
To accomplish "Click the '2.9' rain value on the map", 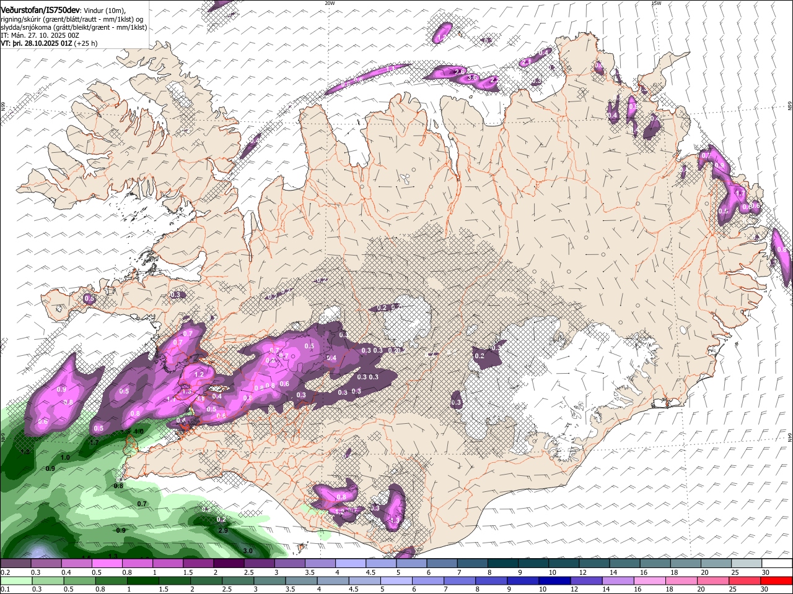I will tap(224, 531).
